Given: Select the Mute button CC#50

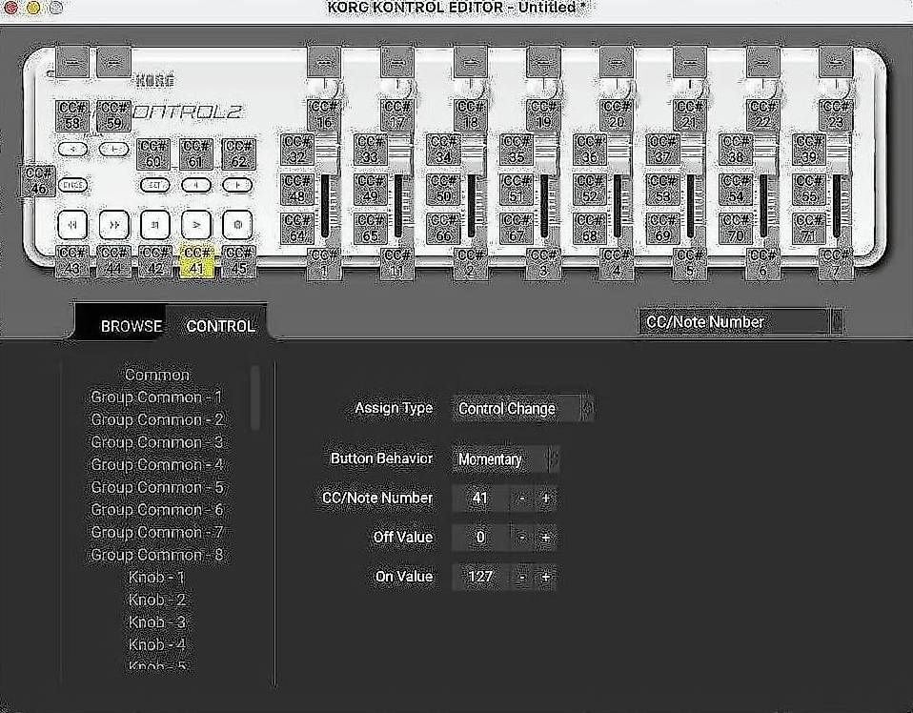Looking at the screenshot, I should (443, 190).
